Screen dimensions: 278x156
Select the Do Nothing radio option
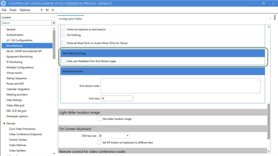64,35
